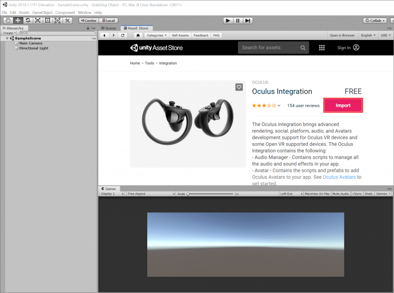Open the File menu
The height and width of the screenshot is (293, 394).
[4, 12]
